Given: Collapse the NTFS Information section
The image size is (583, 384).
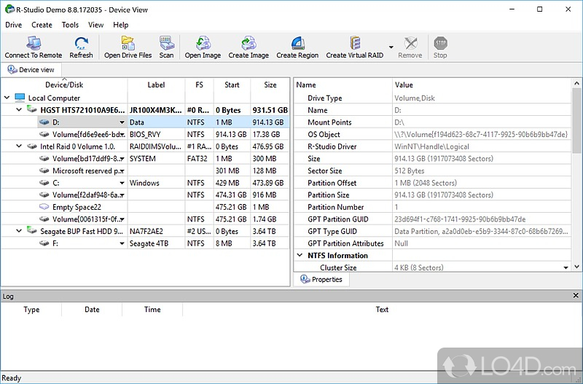Looking at the screenshot, I should [300, 256].
